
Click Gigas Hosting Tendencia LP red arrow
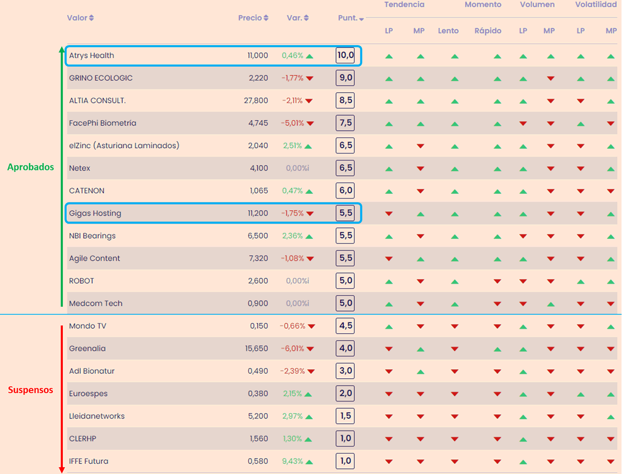389,214
